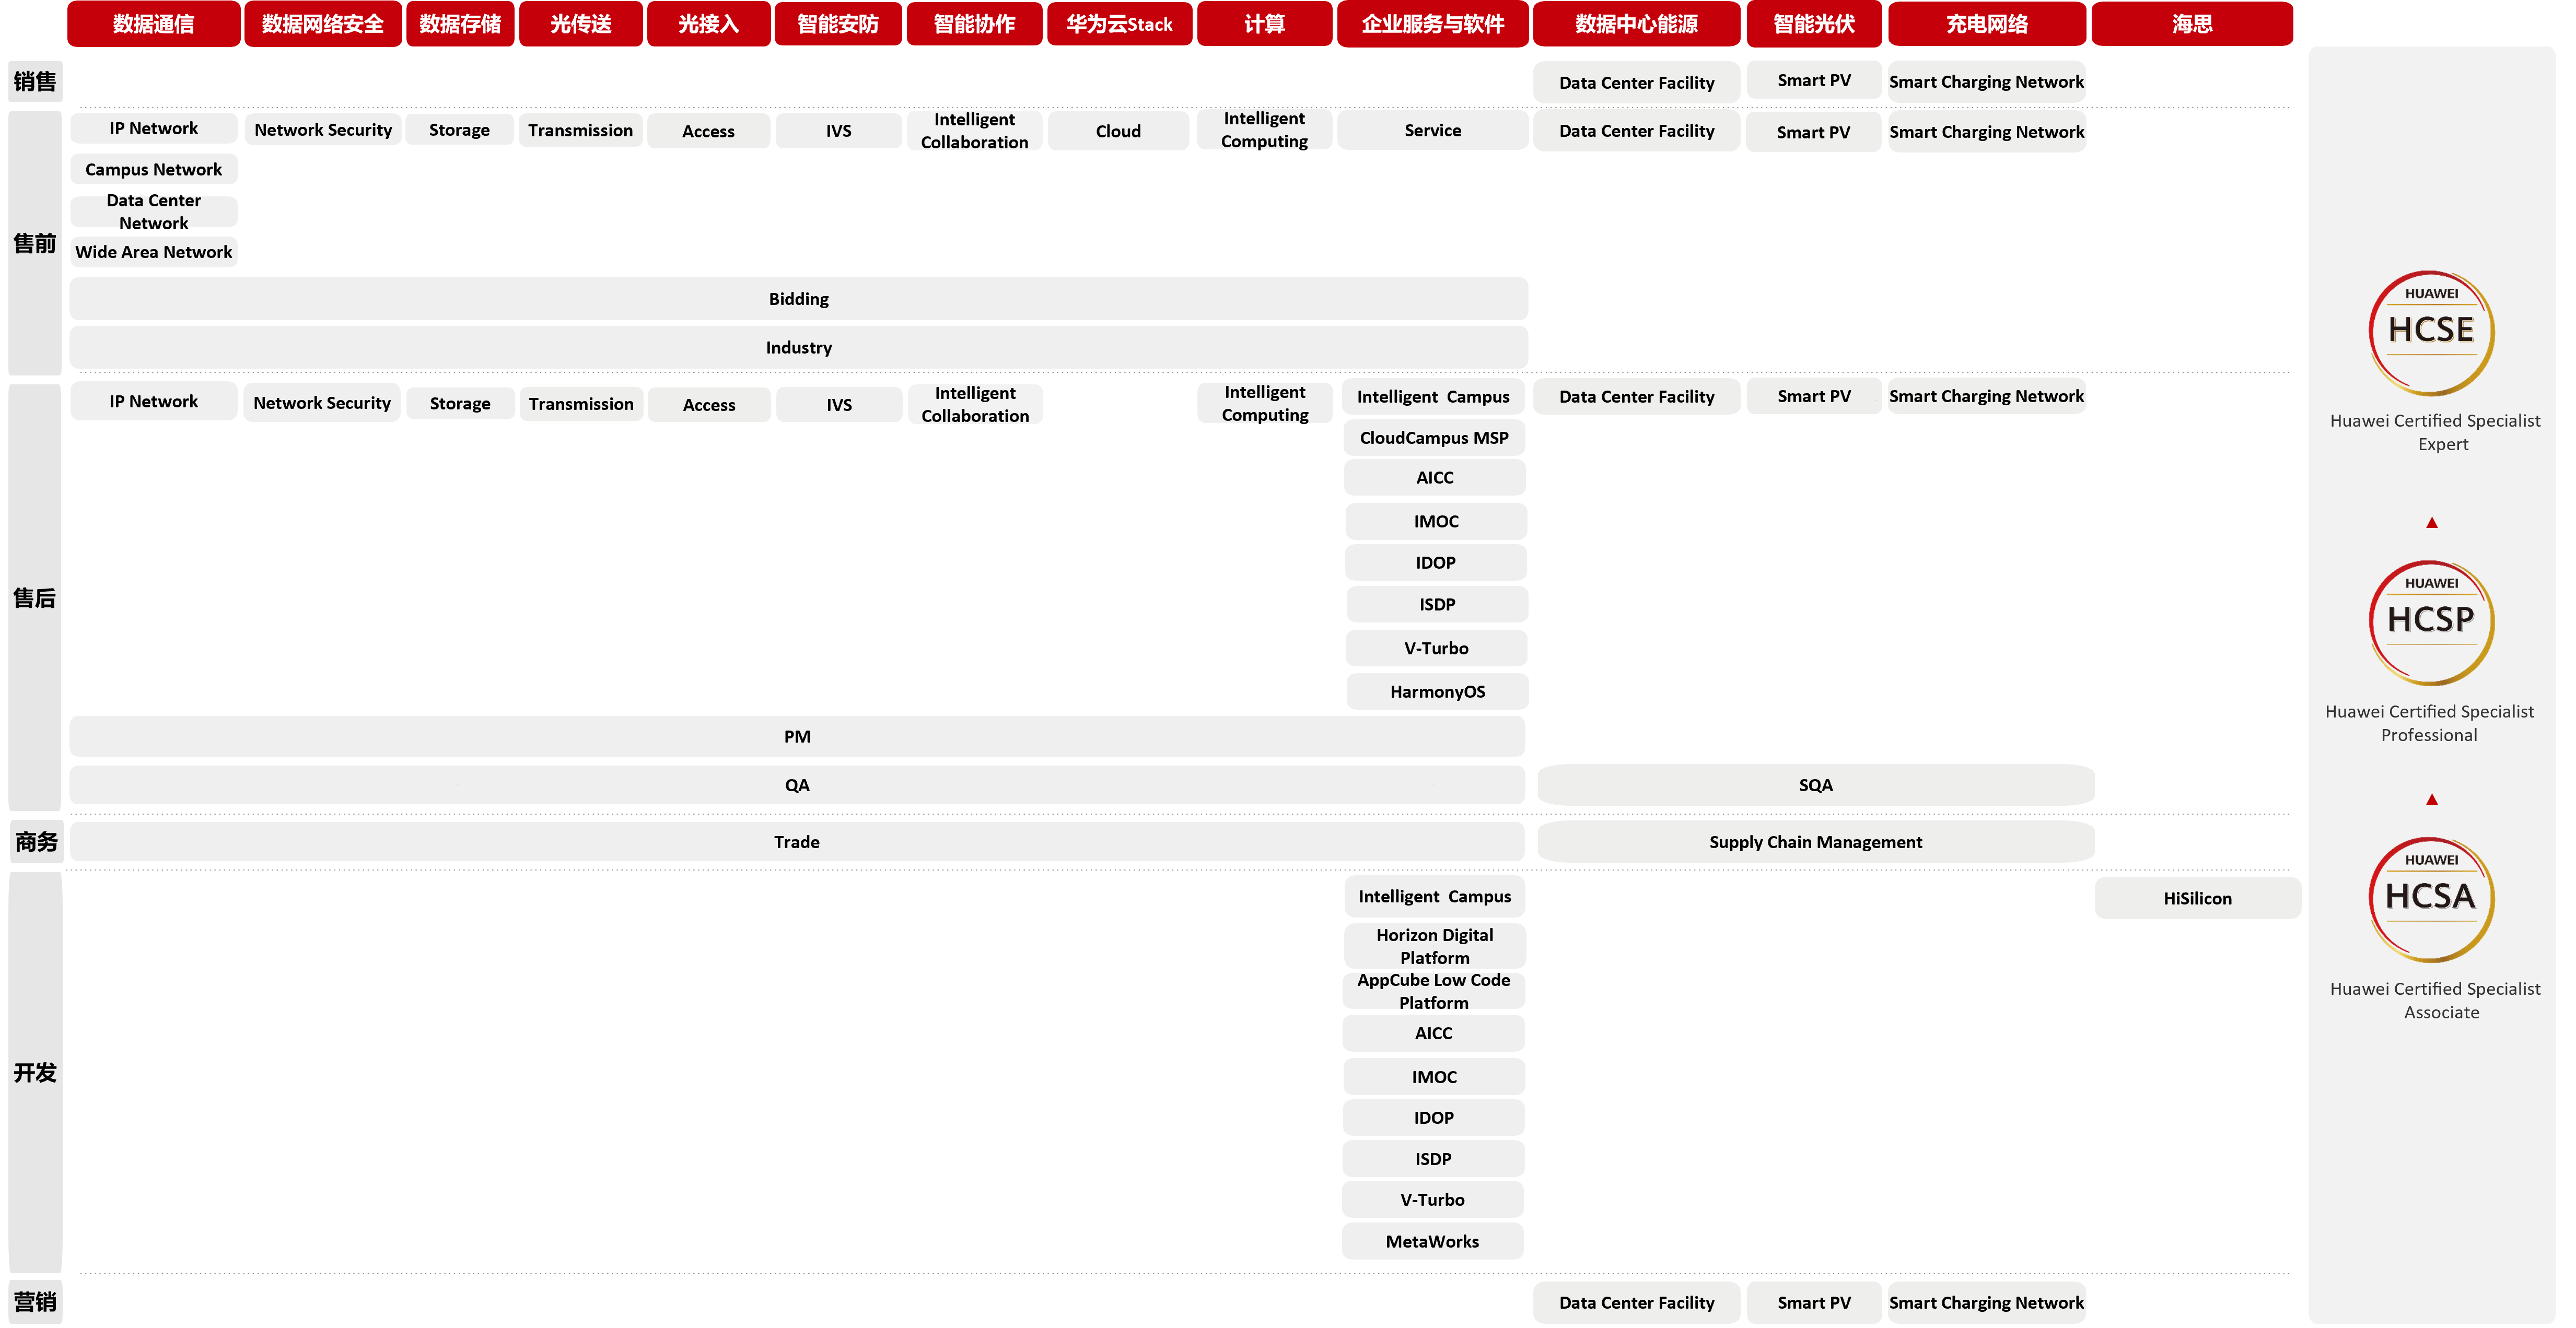Select the 售后 row label
This screenshot has width=2576, height=1328.
click(x=34, y=598)
